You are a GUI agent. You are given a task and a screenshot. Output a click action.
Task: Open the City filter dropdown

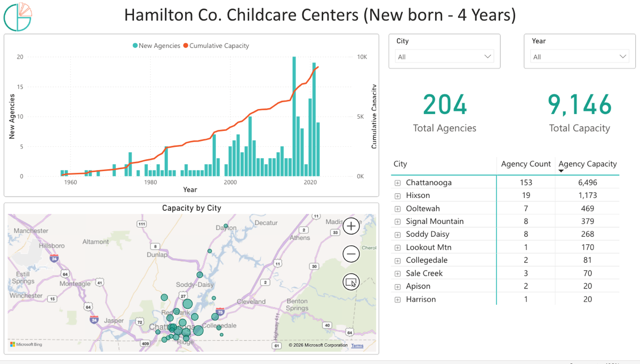pyautogui.click(x=445, y=56)
